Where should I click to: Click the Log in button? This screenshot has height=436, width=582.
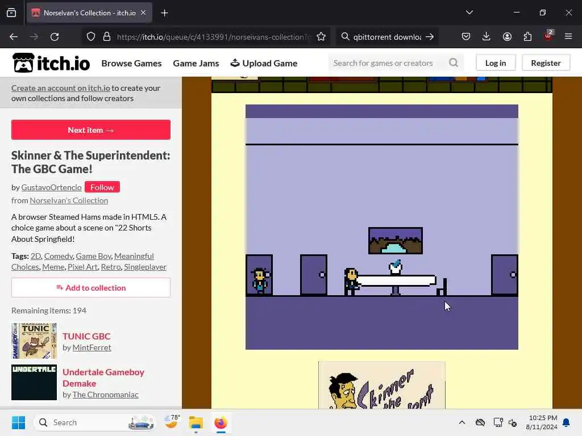click(496, 62)
